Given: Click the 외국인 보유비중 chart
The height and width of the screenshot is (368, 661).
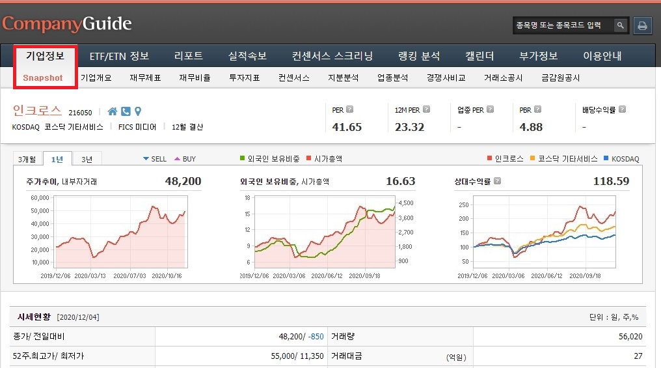Looking at the screenshot, I should tap(325, 232).
